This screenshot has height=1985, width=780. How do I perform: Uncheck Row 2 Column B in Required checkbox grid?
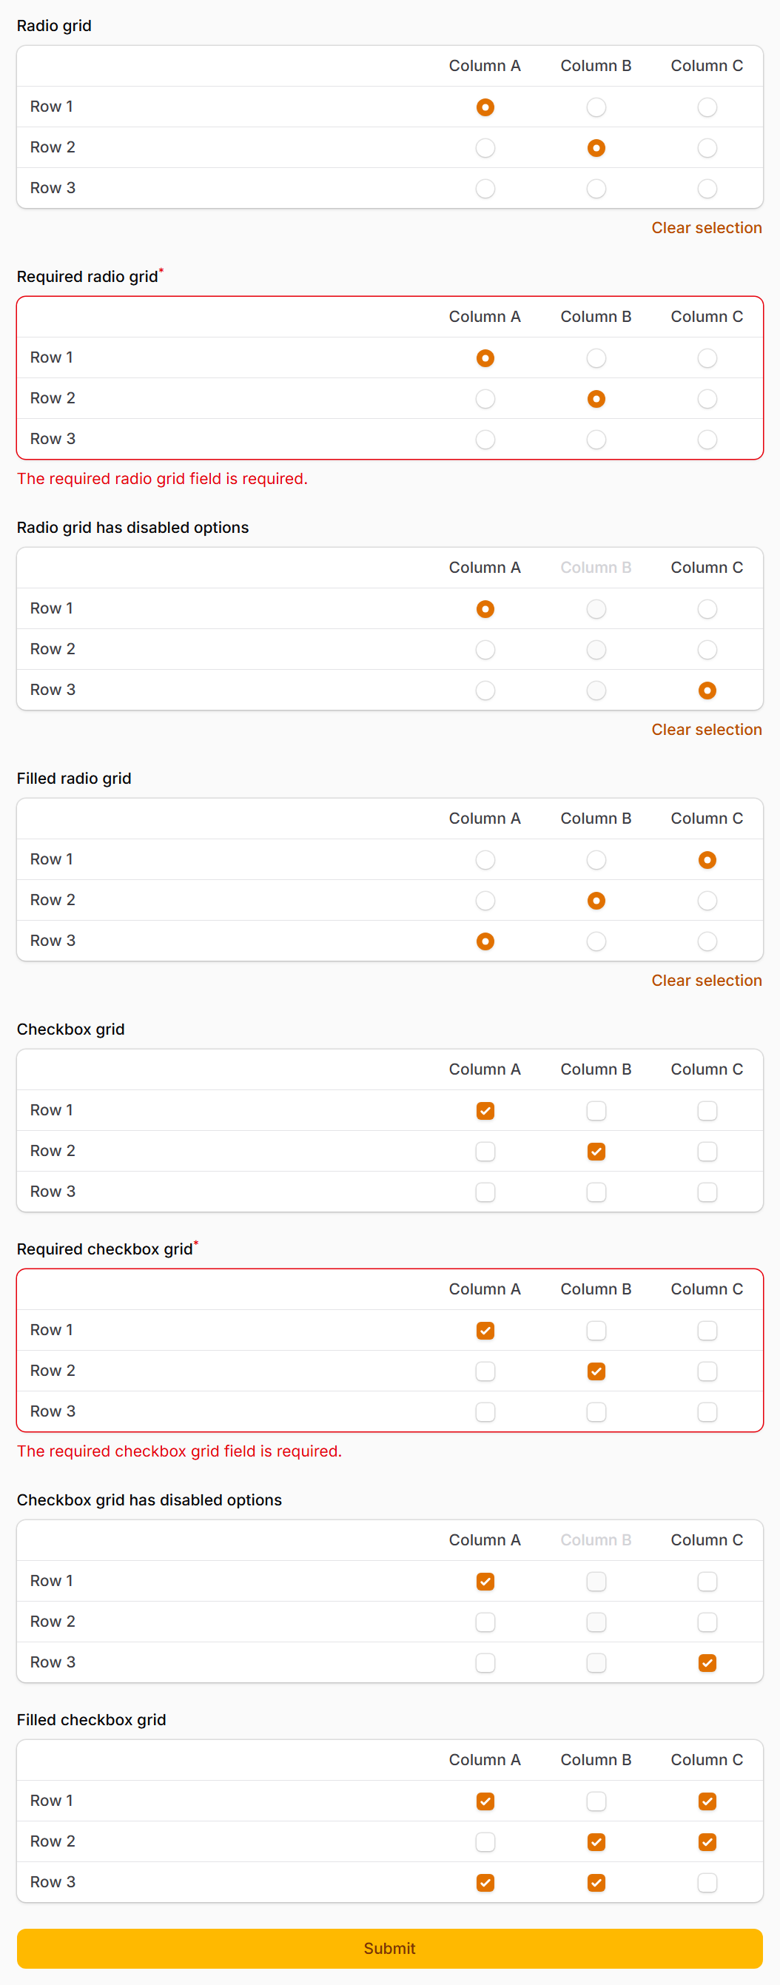pyautogui.click(x=595, y=1371)
